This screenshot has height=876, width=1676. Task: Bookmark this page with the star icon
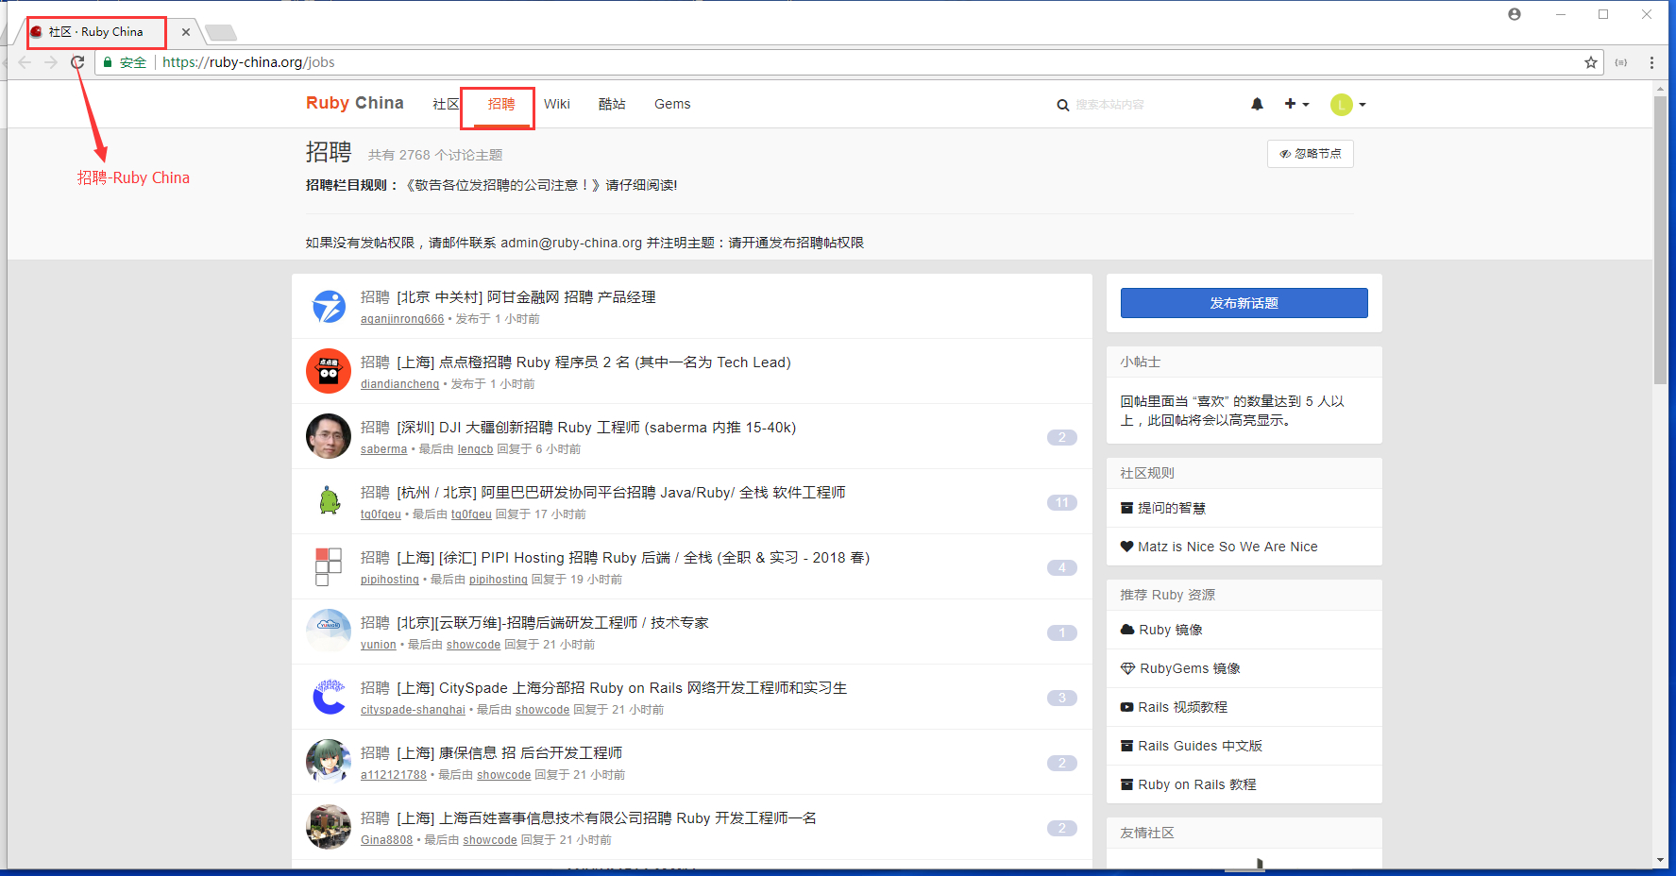point(1591,62)
